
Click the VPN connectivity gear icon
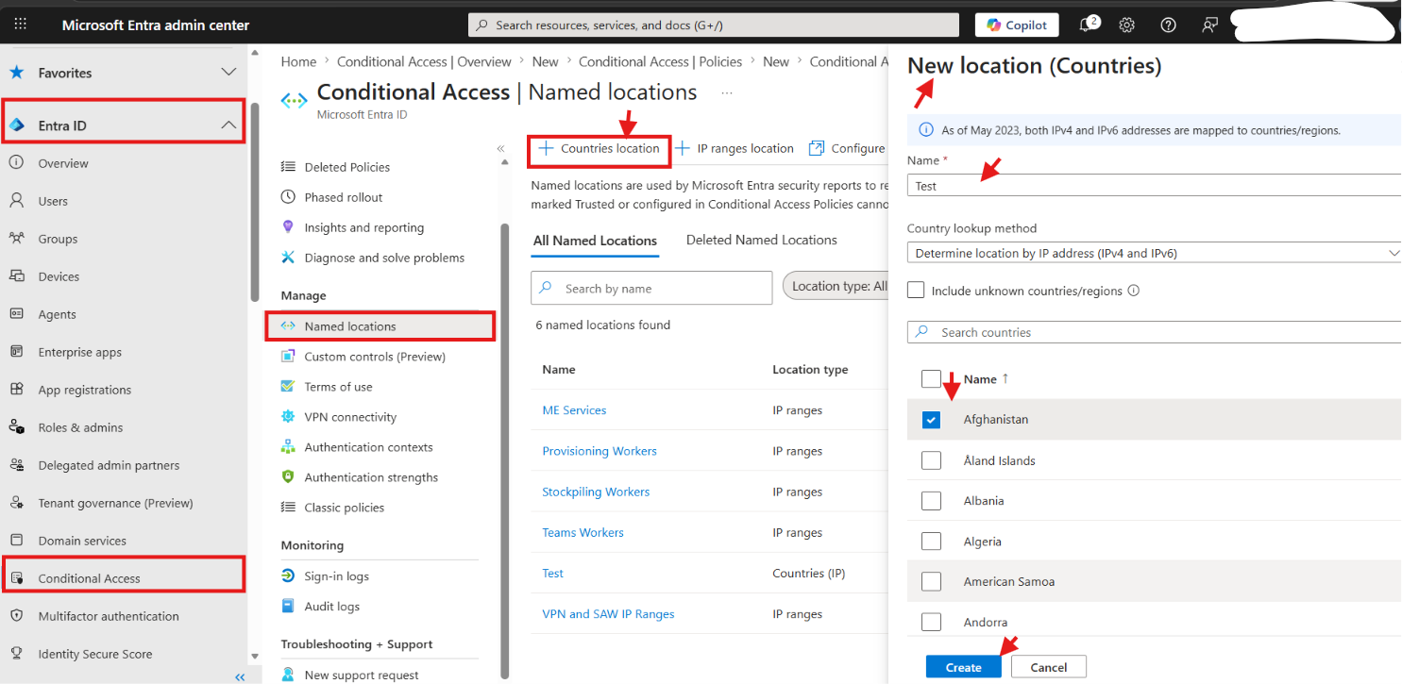click(288, 417)
